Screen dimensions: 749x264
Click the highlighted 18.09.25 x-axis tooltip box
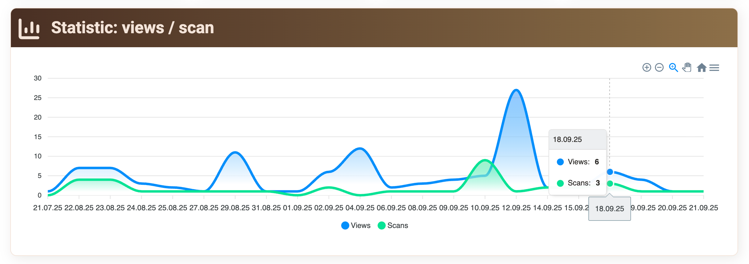coord(609,209)
